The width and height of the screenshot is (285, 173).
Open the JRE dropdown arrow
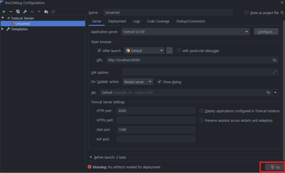(x=275, y=92)
